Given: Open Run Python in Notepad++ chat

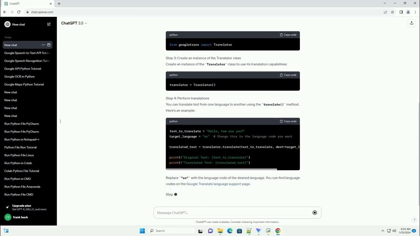Looking at the screenshot, I should 28,139.
